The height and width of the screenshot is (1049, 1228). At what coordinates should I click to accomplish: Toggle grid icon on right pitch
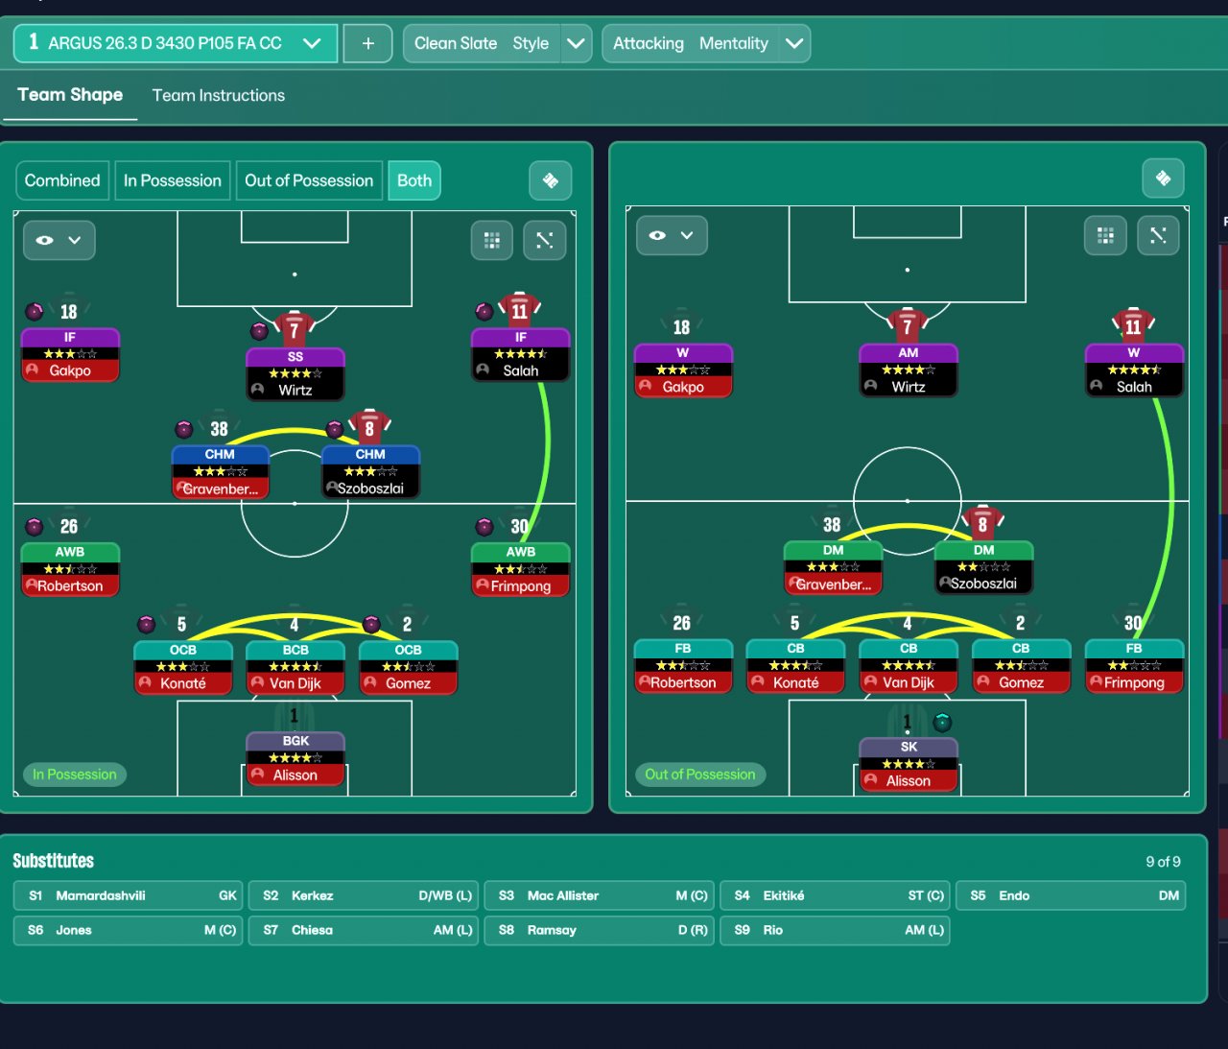click(1105, 235)
